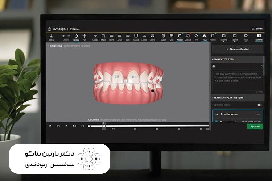Toggle Pontic display
Viewport: 272px width, 181px height.
[213, 37]
